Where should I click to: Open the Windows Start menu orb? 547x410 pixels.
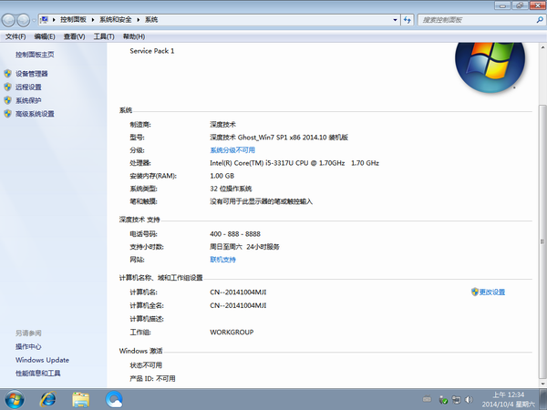coord(15,400)
